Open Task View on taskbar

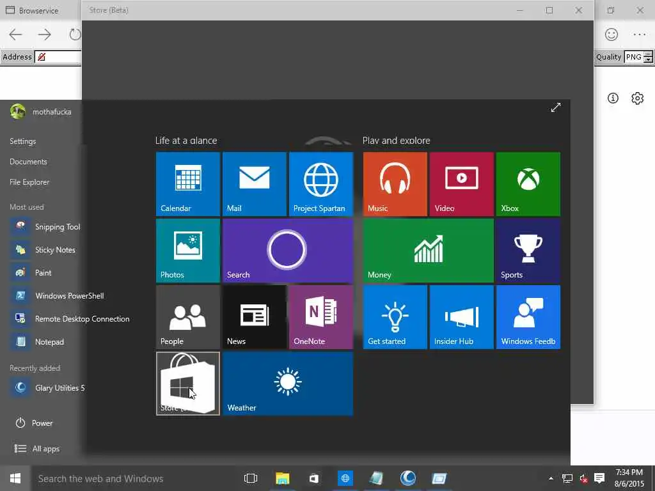[251, 478]
